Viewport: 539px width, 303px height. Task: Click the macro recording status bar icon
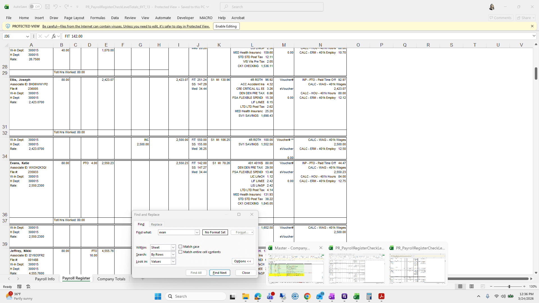(19, 287)
